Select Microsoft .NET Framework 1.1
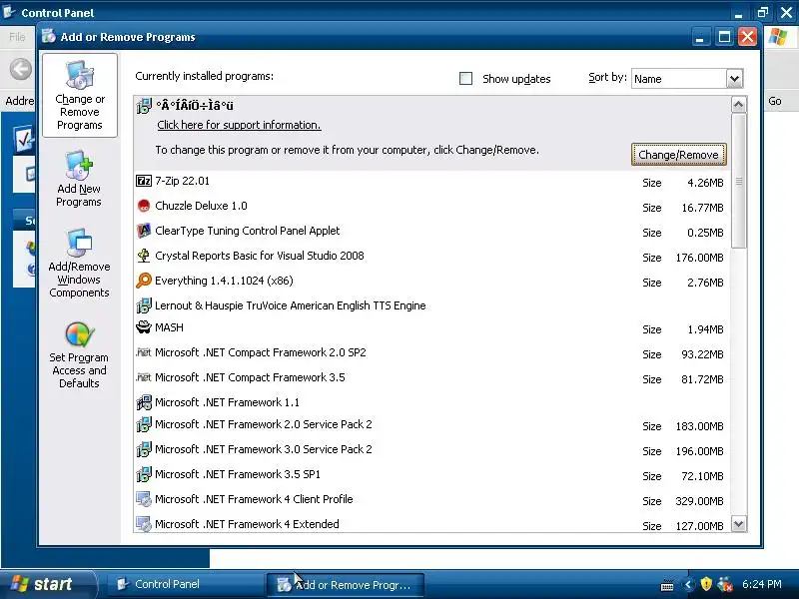Screen dimensions: 799x599 click(x=432, y=402)
